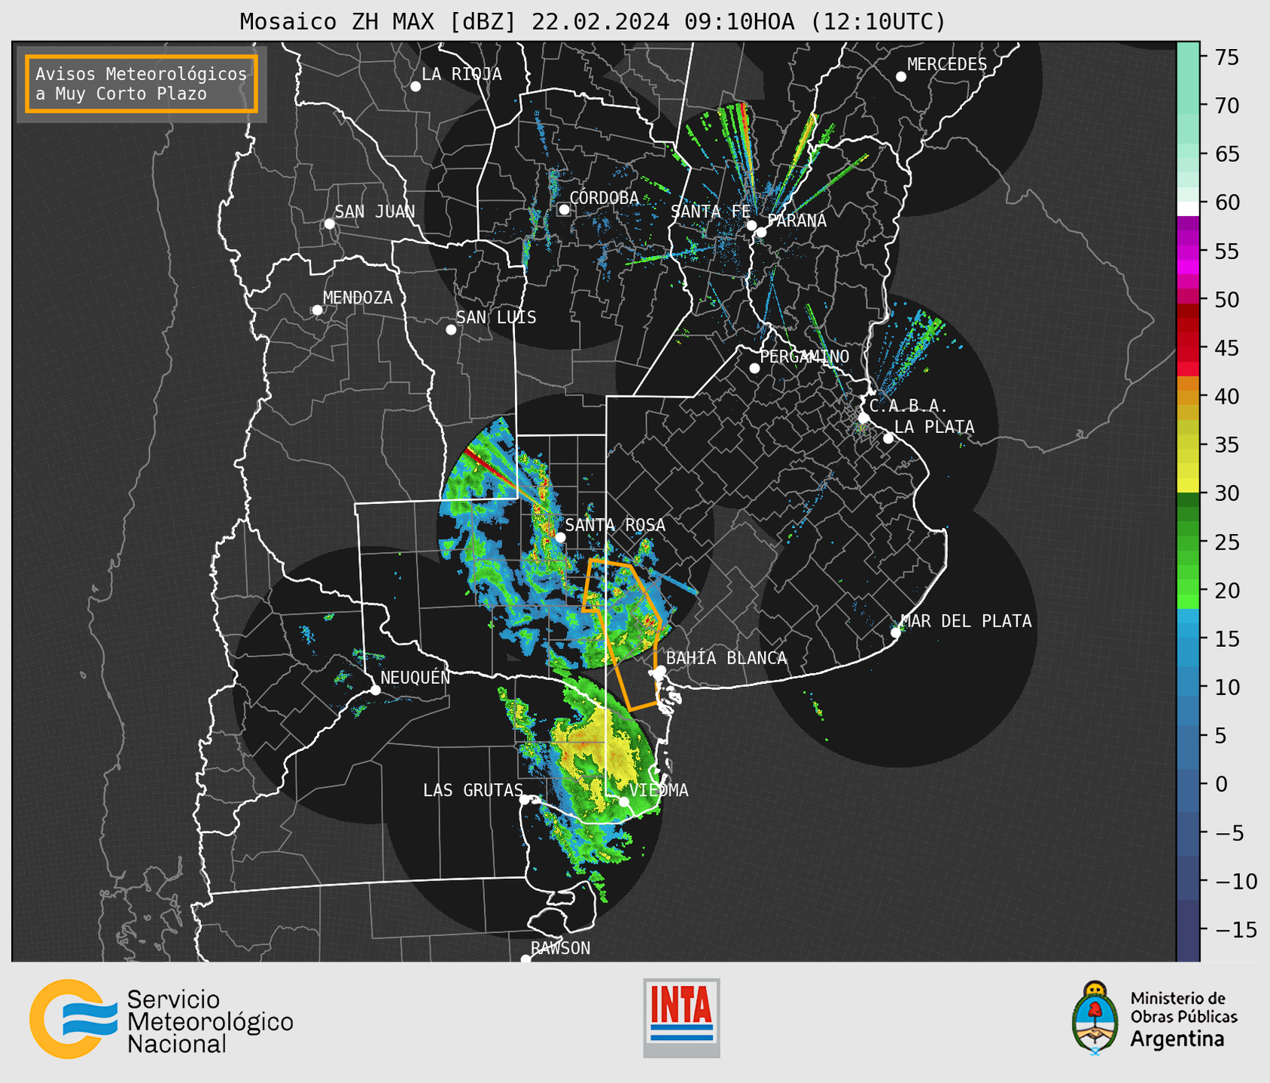This screenshot has width=1270, height=1083.
Task: Click the SANTA FE city marker dot
Action: 751,225
